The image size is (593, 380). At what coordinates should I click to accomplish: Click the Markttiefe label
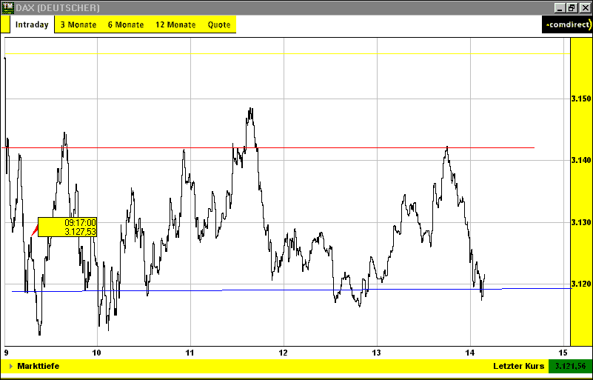click(x=38, y=366)
